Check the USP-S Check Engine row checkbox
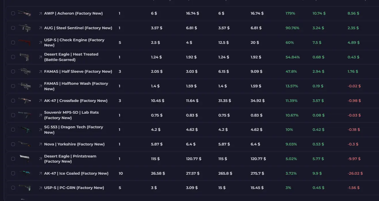The height and width of the screenshot is (201, 379). click(x=13, y=43)
